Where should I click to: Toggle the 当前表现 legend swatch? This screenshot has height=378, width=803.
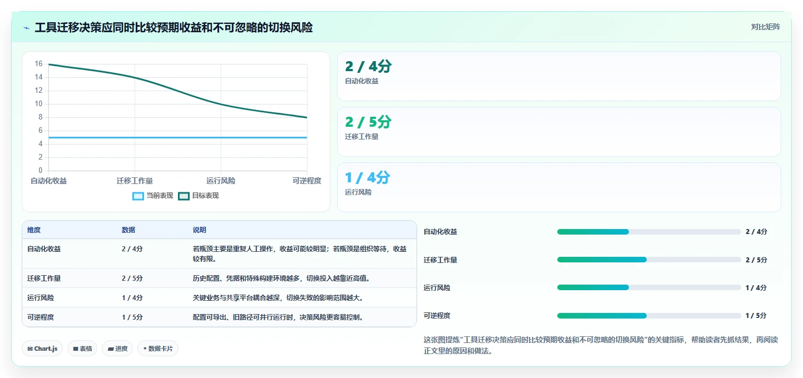click(x=138, y=196)
